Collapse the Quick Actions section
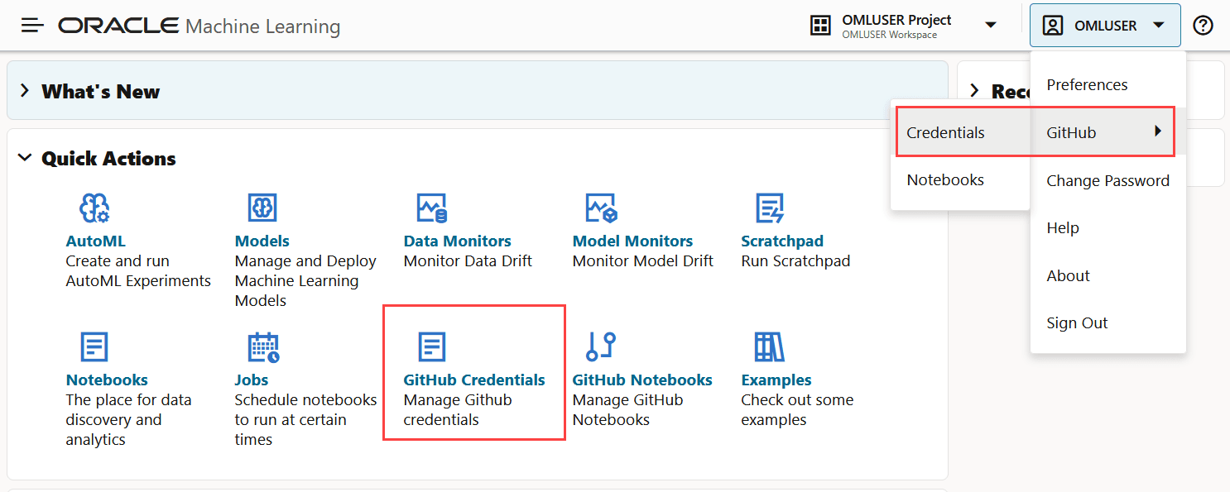This screenshot has height=492, width=1230. 25,158
